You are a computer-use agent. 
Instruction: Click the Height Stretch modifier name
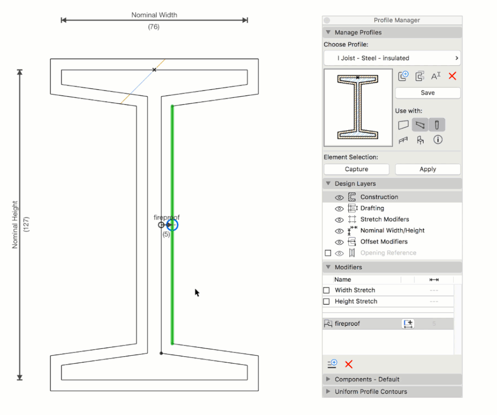point(356,301)
